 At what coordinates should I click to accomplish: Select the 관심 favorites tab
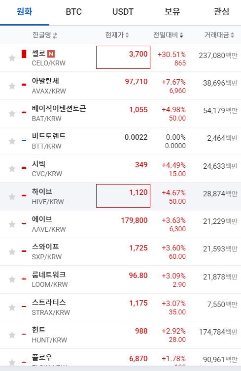221,12
